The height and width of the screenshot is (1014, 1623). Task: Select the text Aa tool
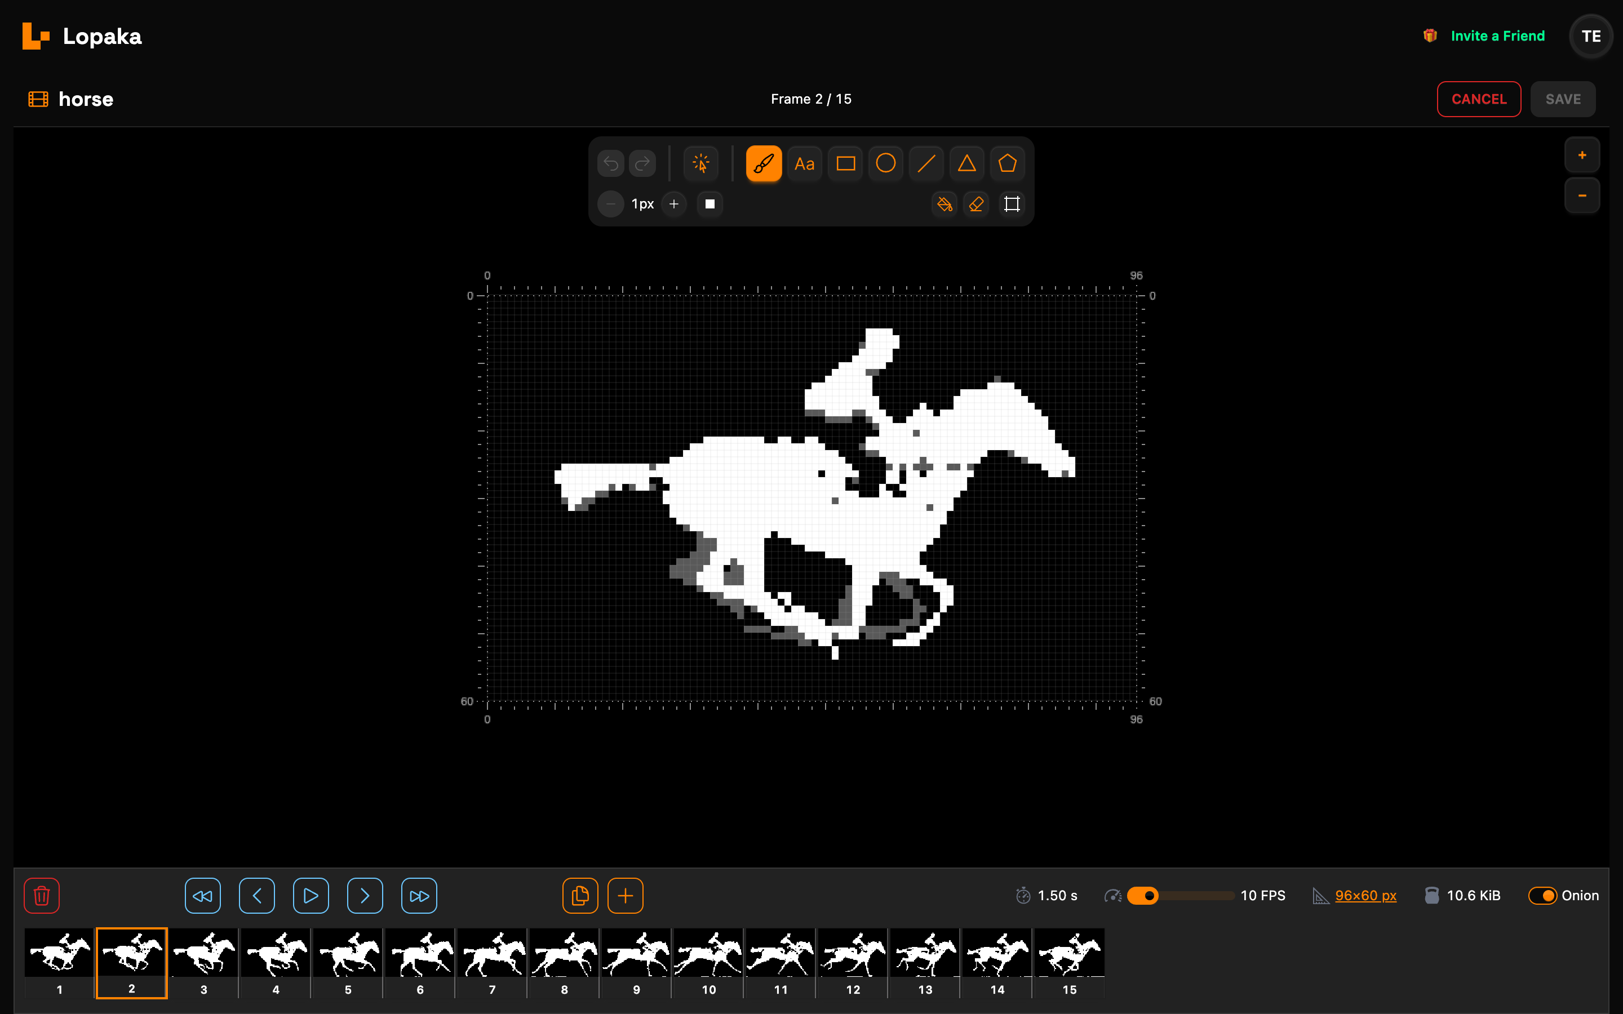click(804, 163)
